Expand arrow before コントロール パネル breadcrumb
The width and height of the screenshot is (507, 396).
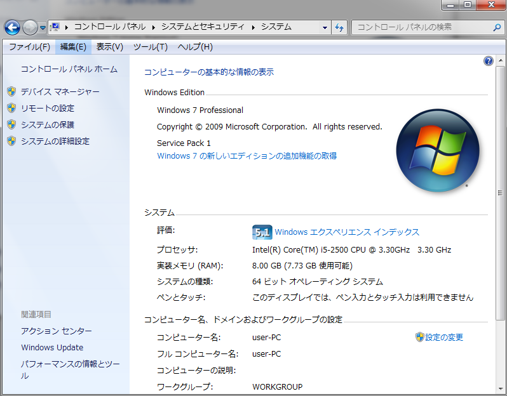coord(67,27)
